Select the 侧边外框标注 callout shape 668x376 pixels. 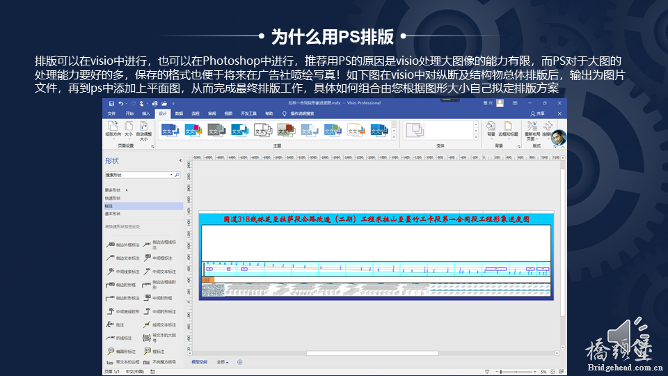pyautogui.click(x=122, y=244)
